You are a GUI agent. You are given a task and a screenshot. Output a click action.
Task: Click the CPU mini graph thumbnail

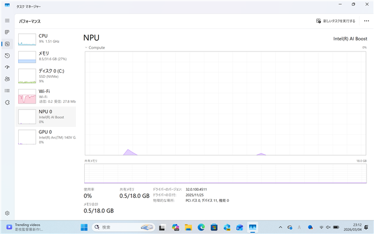[27, 39]
